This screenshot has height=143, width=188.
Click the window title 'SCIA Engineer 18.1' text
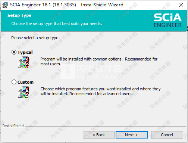pos(67,5)
